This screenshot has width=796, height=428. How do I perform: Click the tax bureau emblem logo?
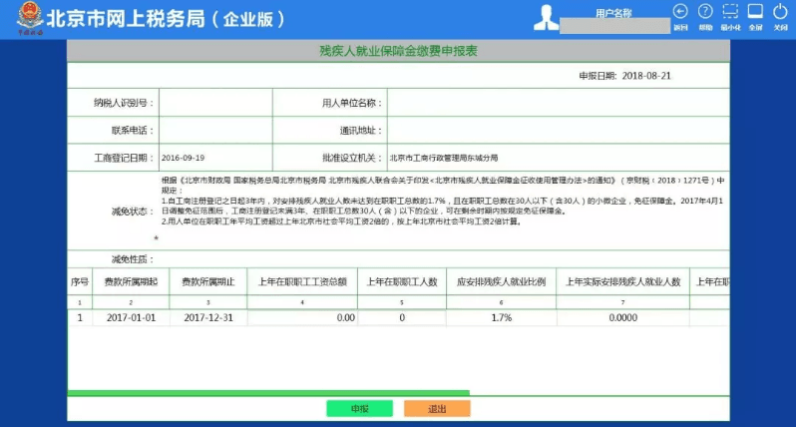click(x=20, y=17)
